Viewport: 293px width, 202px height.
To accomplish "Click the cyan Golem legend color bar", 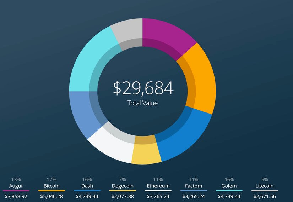I will (229, 191).
